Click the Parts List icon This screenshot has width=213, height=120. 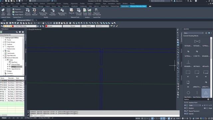click(72, 11)
